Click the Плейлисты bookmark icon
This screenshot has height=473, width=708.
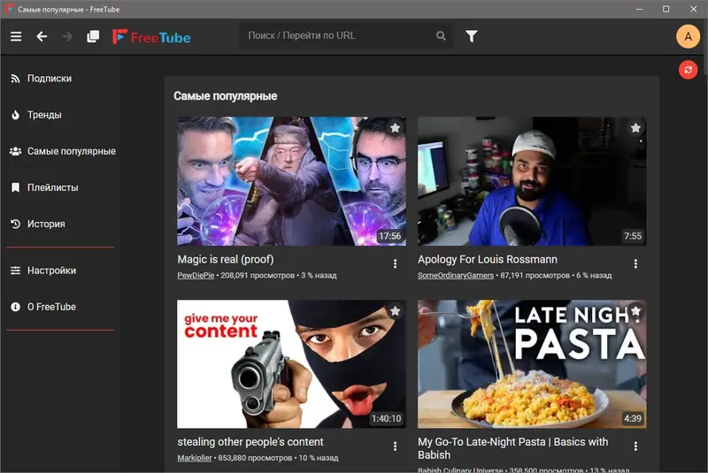[x=15, y=187]
